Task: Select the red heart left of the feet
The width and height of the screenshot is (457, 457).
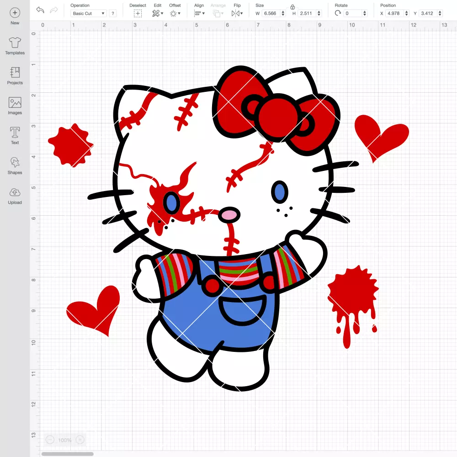Action: (93, 311)
